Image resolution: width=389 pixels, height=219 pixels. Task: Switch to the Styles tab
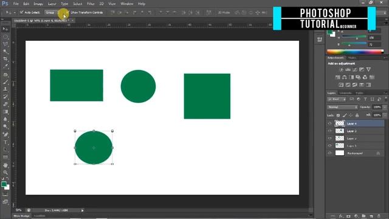pyautogui.click(x=352, y=58)
